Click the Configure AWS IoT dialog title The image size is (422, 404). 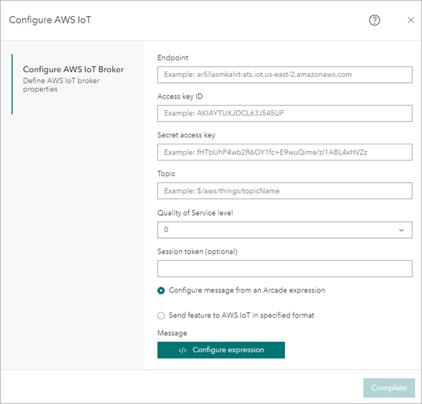coord(50,20)
